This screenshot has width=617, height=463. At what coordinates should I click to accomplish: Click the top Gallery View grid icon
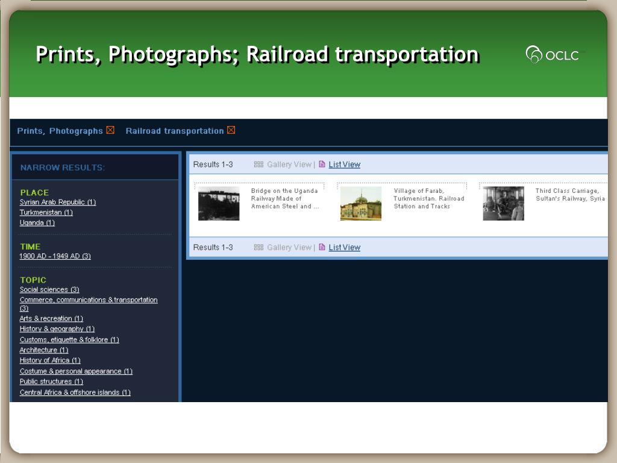[258, 164]
